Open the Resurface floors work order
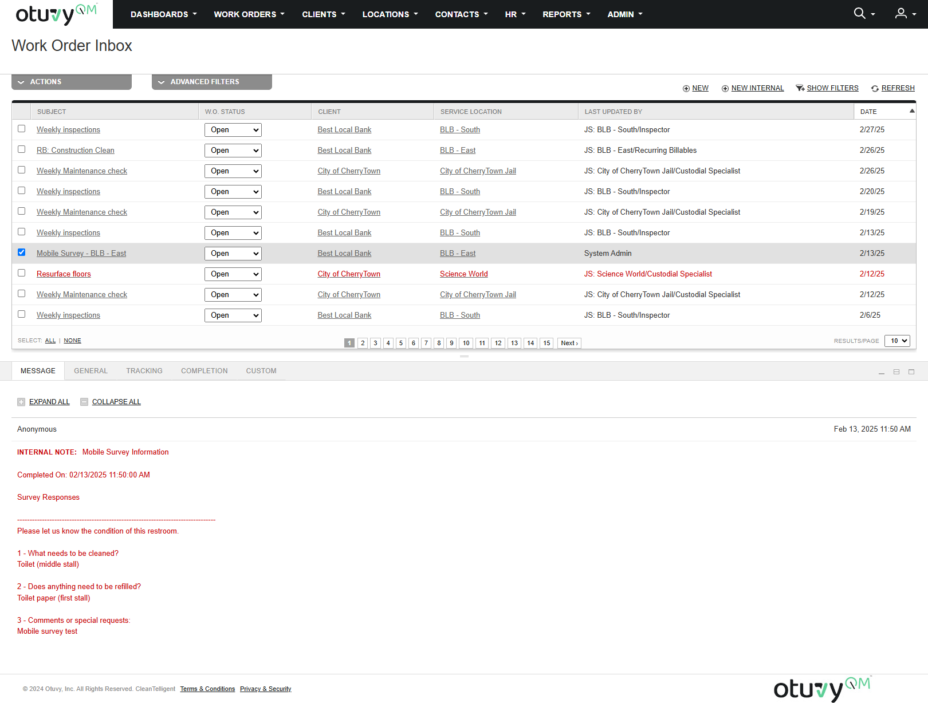Screen dimensions: 928x703 click(x=64, y=274)
